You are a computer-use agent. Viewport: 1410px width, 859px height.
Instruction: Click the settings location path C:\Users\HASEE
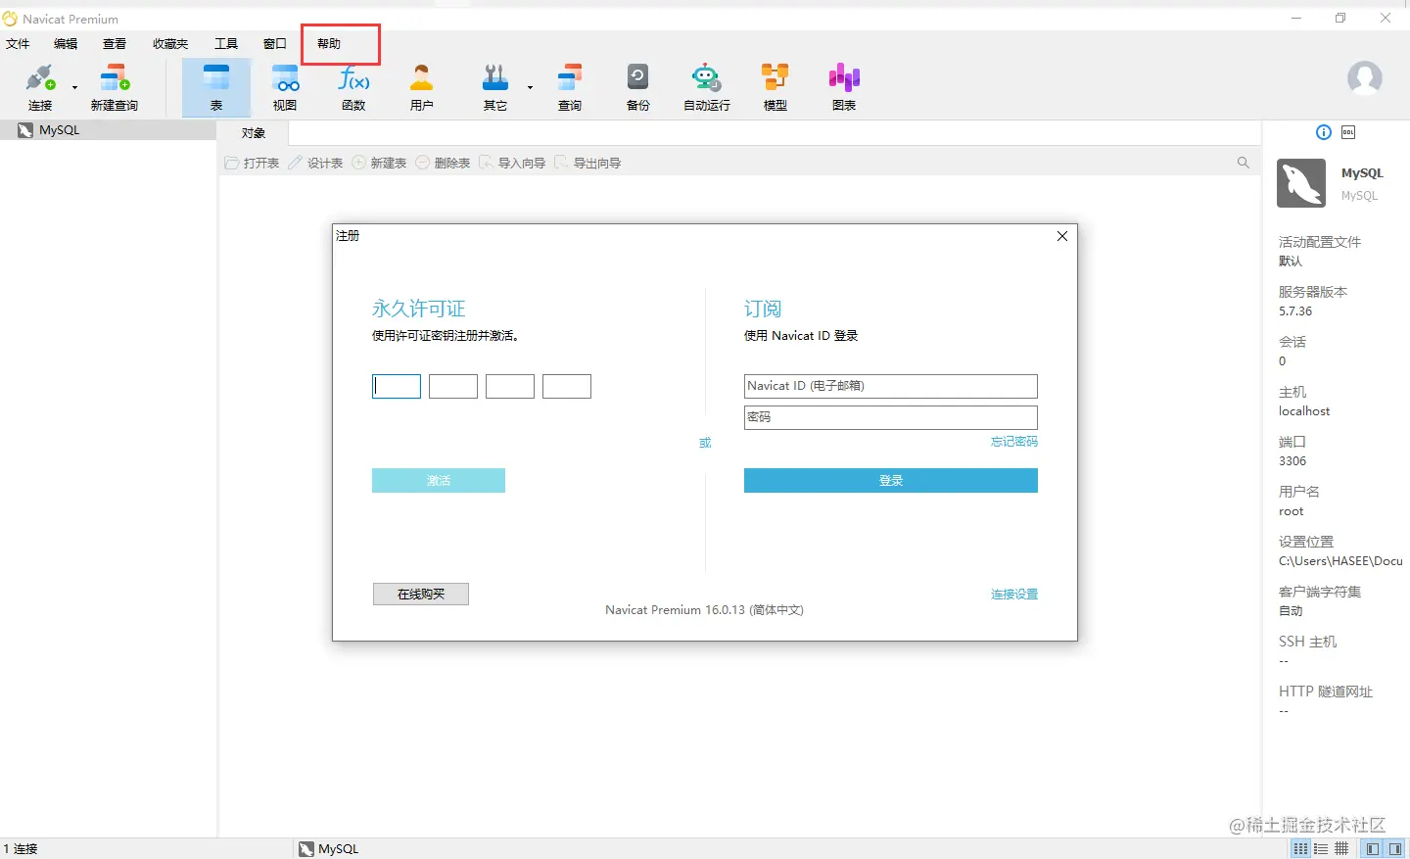pos(1340,561)
